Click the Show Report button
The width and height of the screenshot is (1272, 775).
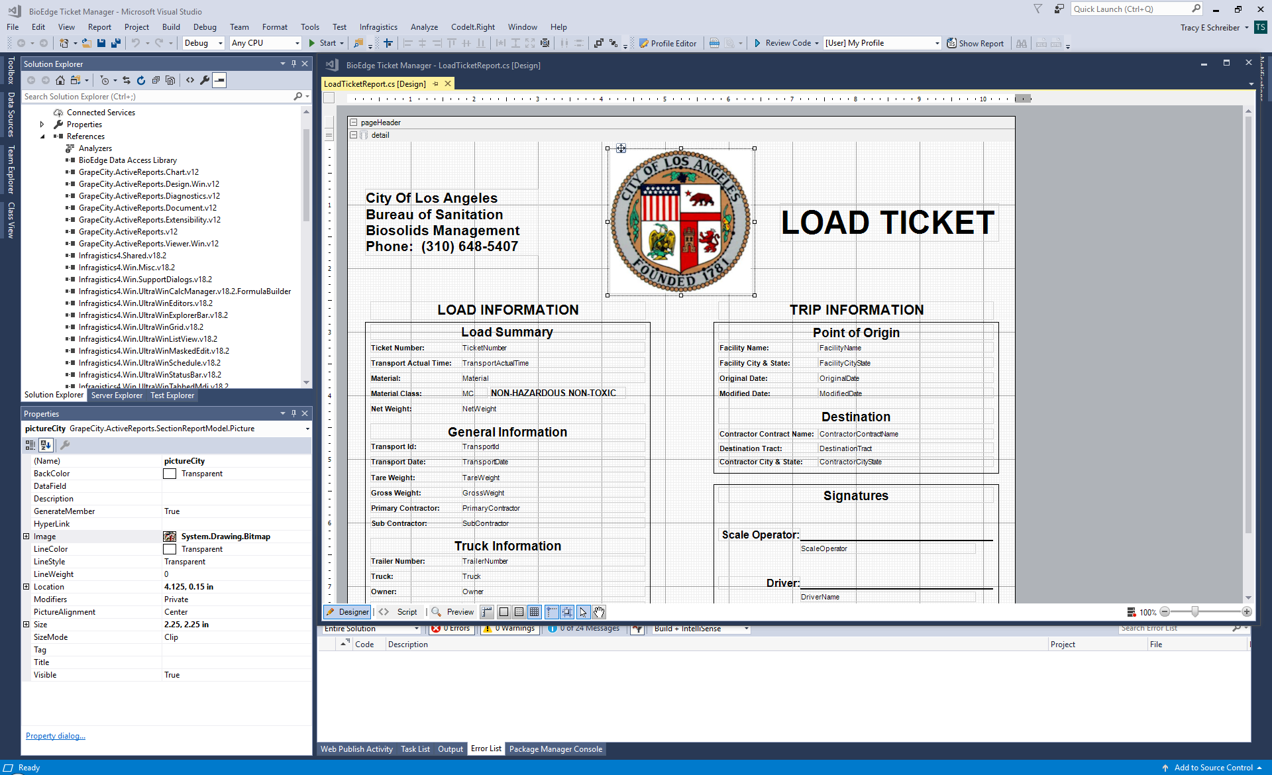975,43
